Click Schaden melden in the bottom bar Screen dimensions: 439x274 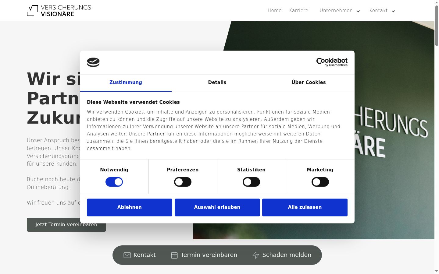click(282, 255)
